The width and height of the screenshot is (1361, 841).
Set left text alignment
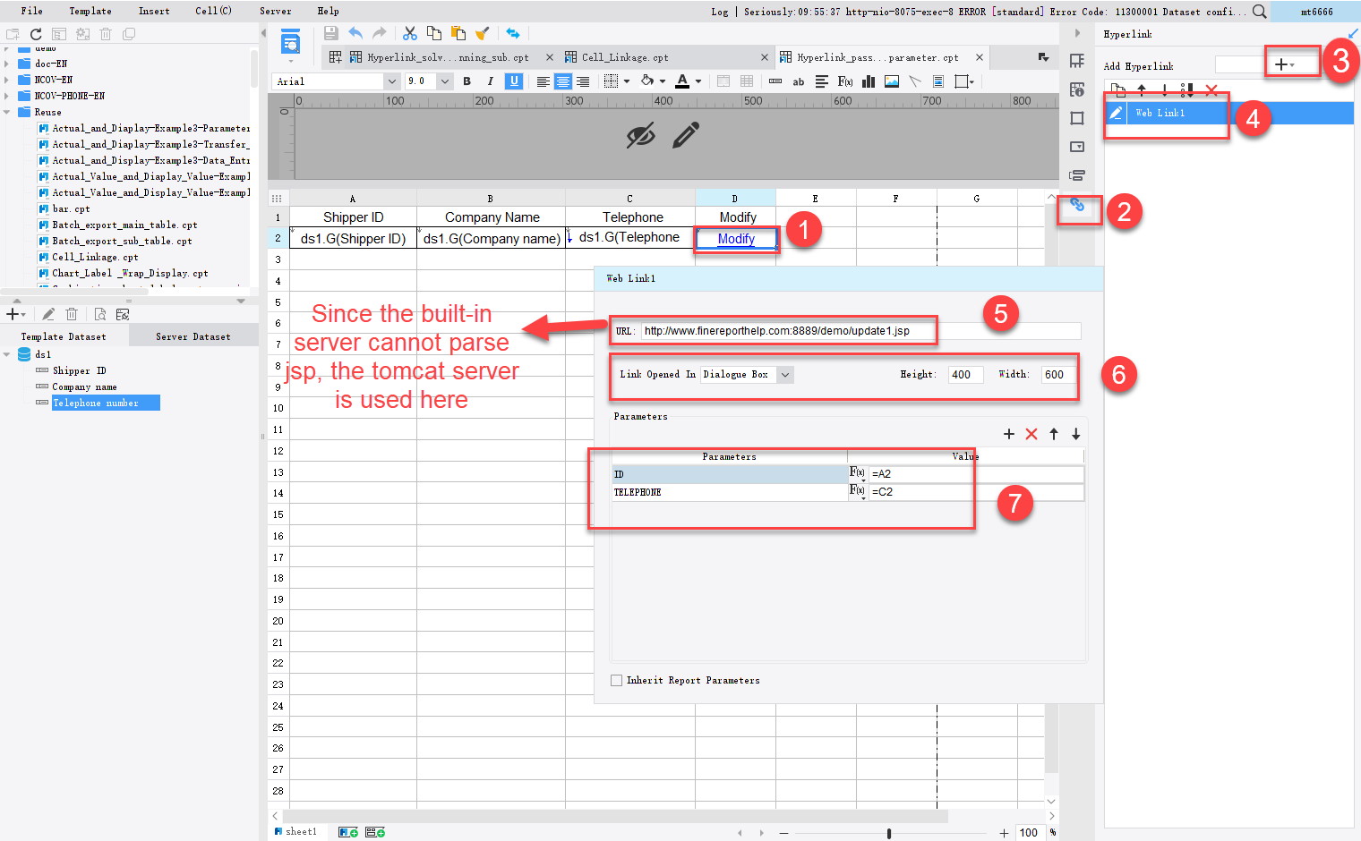click(x=543, y=81)
